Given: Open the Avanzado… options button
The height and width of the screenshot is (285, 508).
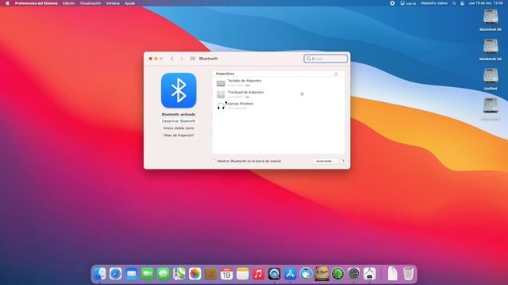Looking at the screenshot, I should click(x=325, y=161).
